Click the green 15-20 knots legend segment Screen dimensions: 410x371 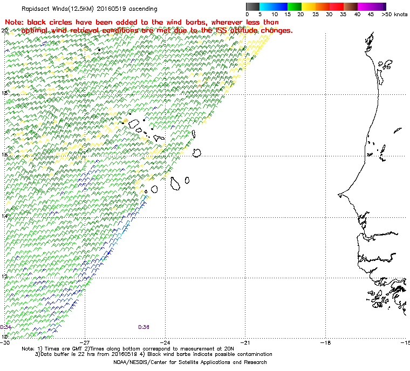click(295, 6)
